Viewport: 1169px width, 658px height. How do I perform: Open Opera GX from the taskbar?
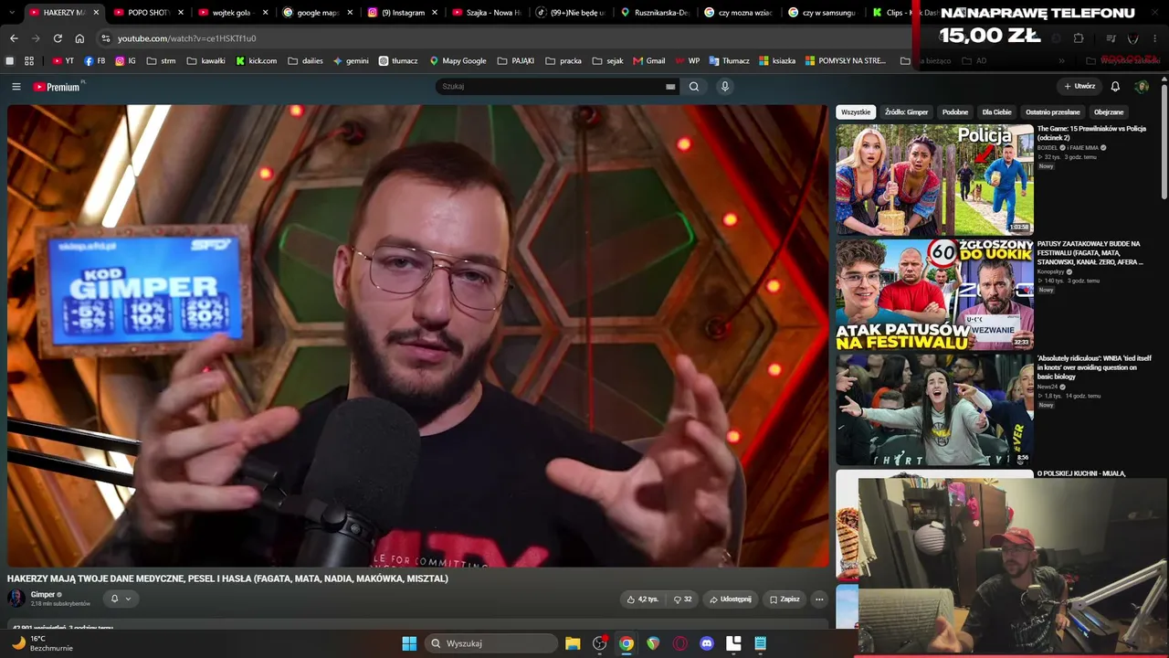coord(679,643)
